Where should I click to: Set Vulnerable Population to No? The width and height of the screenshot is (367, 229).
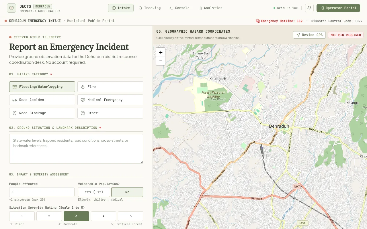(127, 192)
